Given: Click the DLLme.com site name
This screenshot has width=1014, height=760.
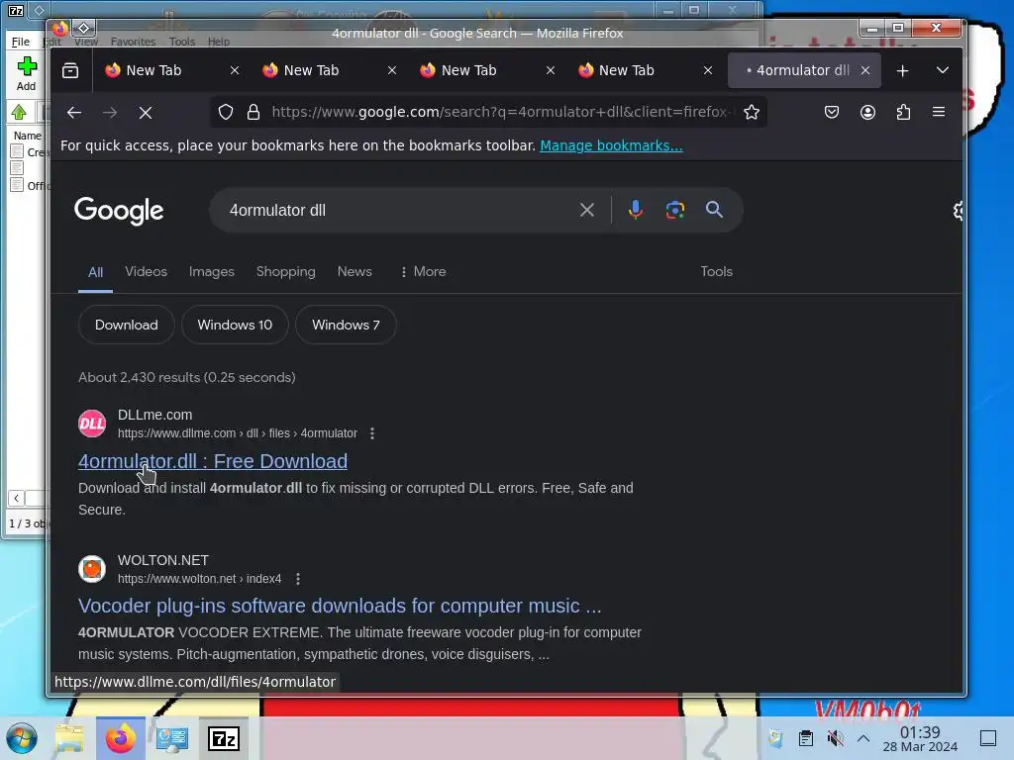Looking at the screenshot, I should click(155, 415).
